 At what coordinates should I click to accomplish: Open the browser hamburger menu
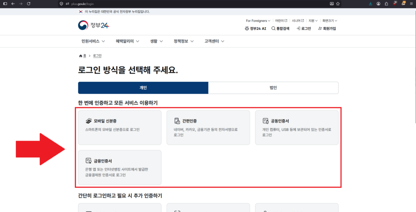(411, 4)
